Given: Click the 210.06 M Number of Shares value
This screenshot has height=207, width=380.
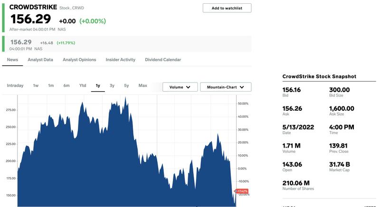Looking at the screenshot, I should click(296, 183).
